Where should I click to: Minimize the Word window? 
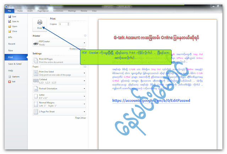coord(214,6)
